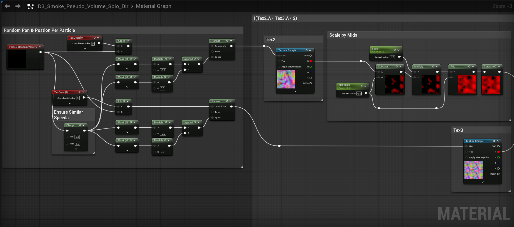Click the green G output pin on Tex3 Texture Sample

[498, 157]
